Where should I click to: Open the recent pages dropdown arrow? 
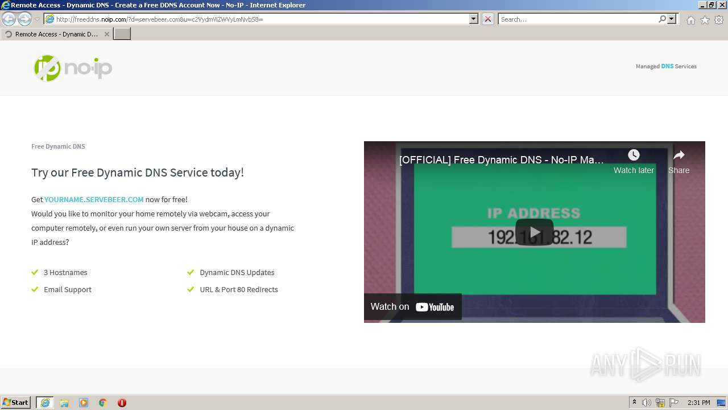pyautogui.click(x=38, y=19)
